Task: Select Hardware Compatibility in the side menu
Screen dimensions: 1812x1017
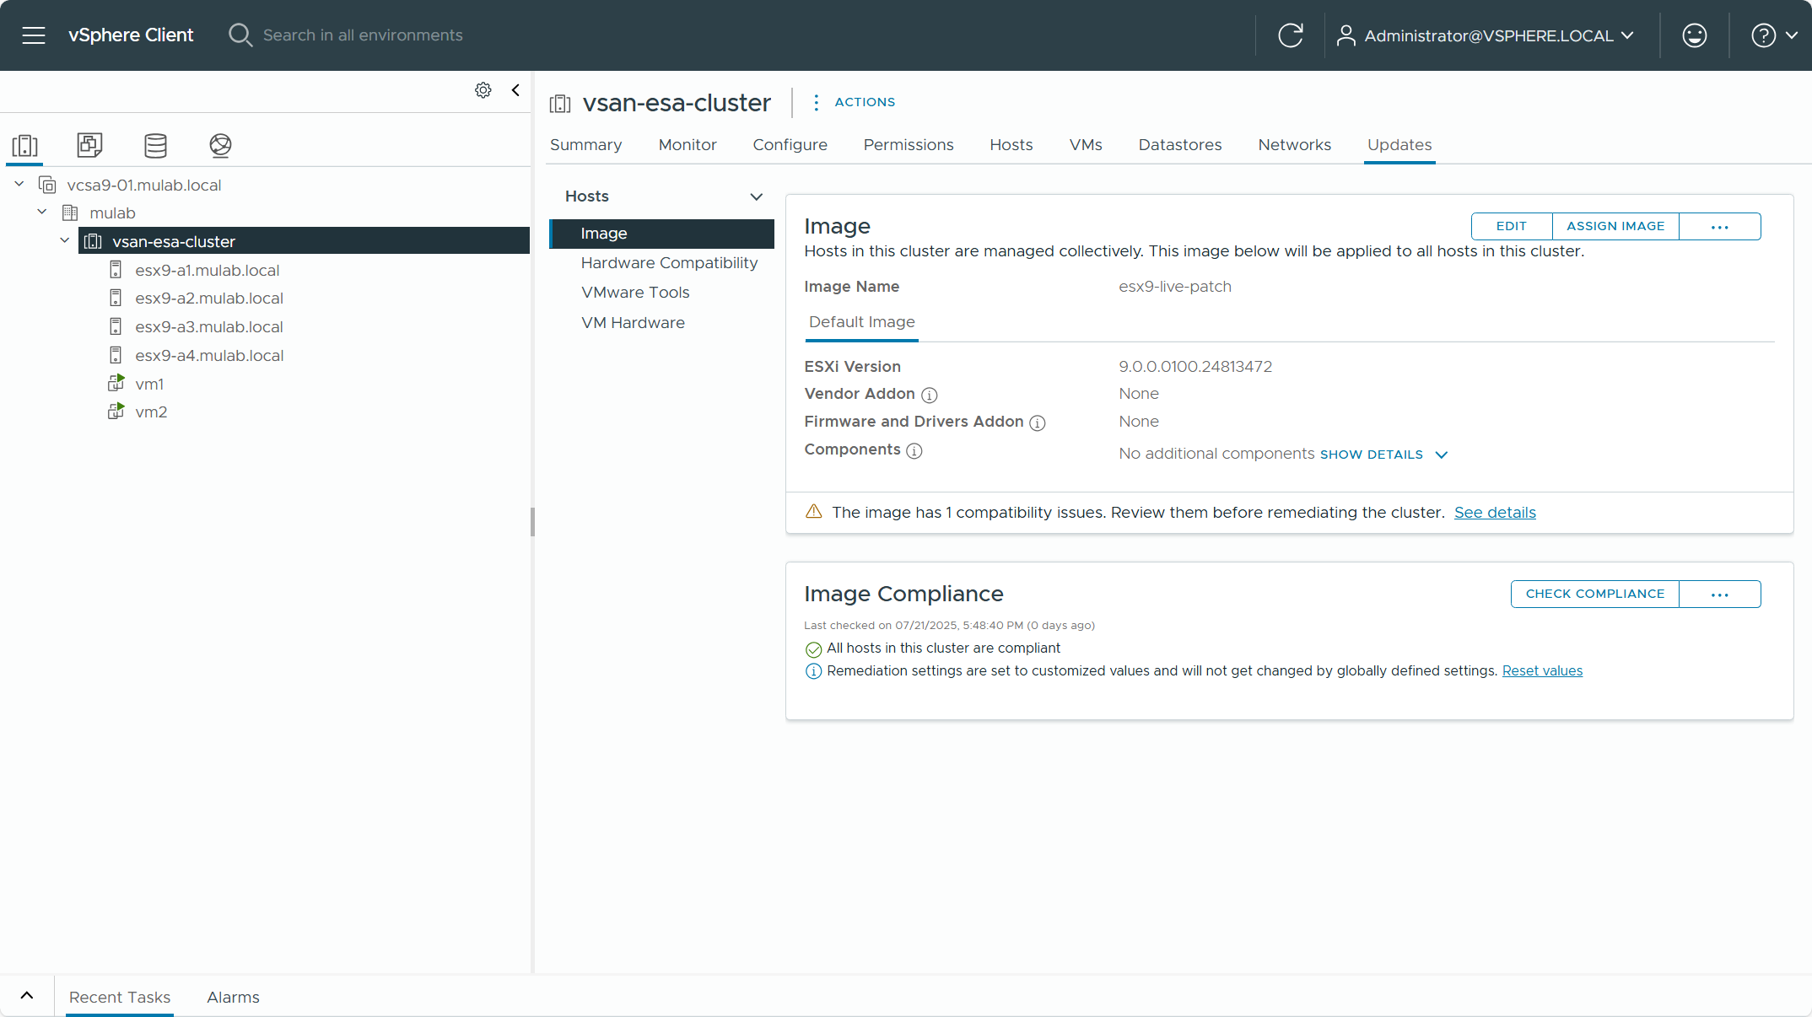Action: point(669,263)
